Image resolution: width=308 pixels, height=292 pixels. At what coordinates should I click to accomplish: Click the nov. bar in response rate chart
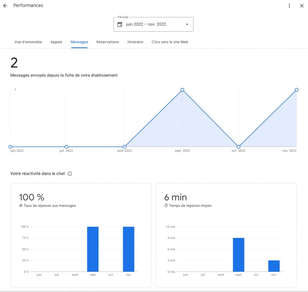pyautogui.click(x=129, y=249)
